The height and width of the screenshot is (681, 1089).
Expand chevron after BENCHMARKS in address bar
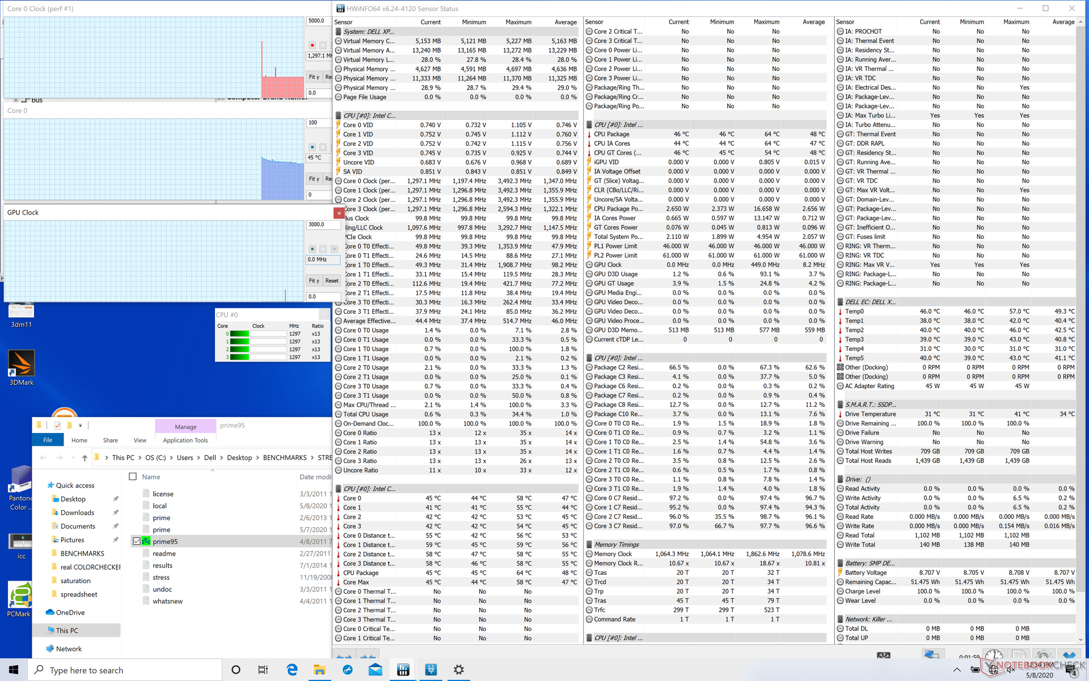point(312,457)
